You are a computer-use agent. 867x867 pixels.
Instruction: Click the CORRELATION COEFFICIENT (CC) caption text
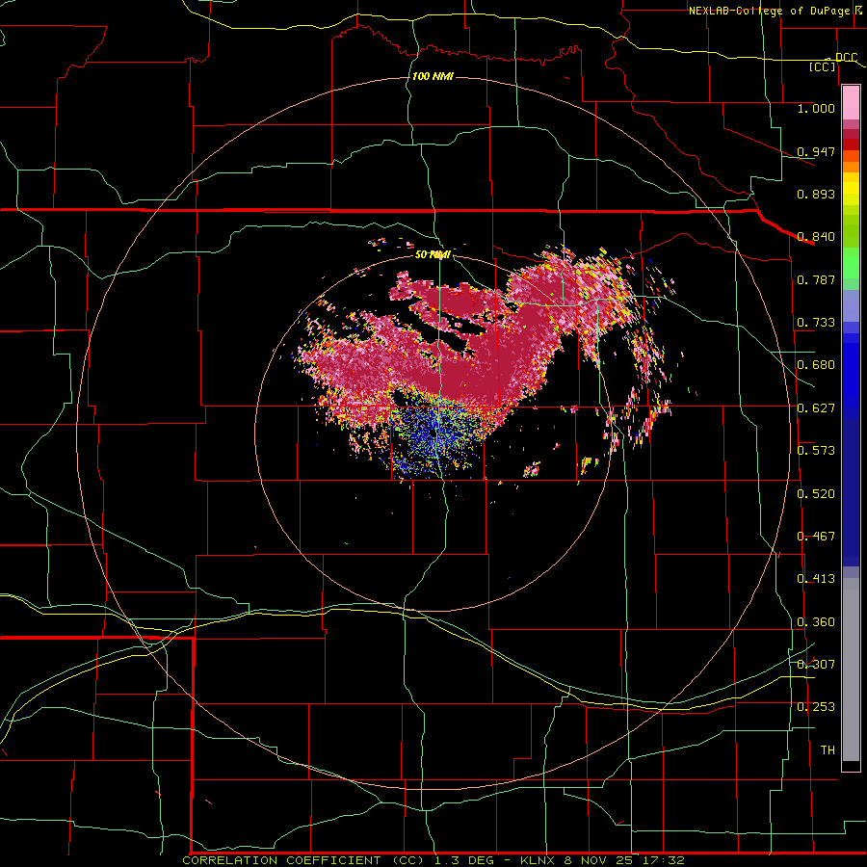[x=303, y=860]
